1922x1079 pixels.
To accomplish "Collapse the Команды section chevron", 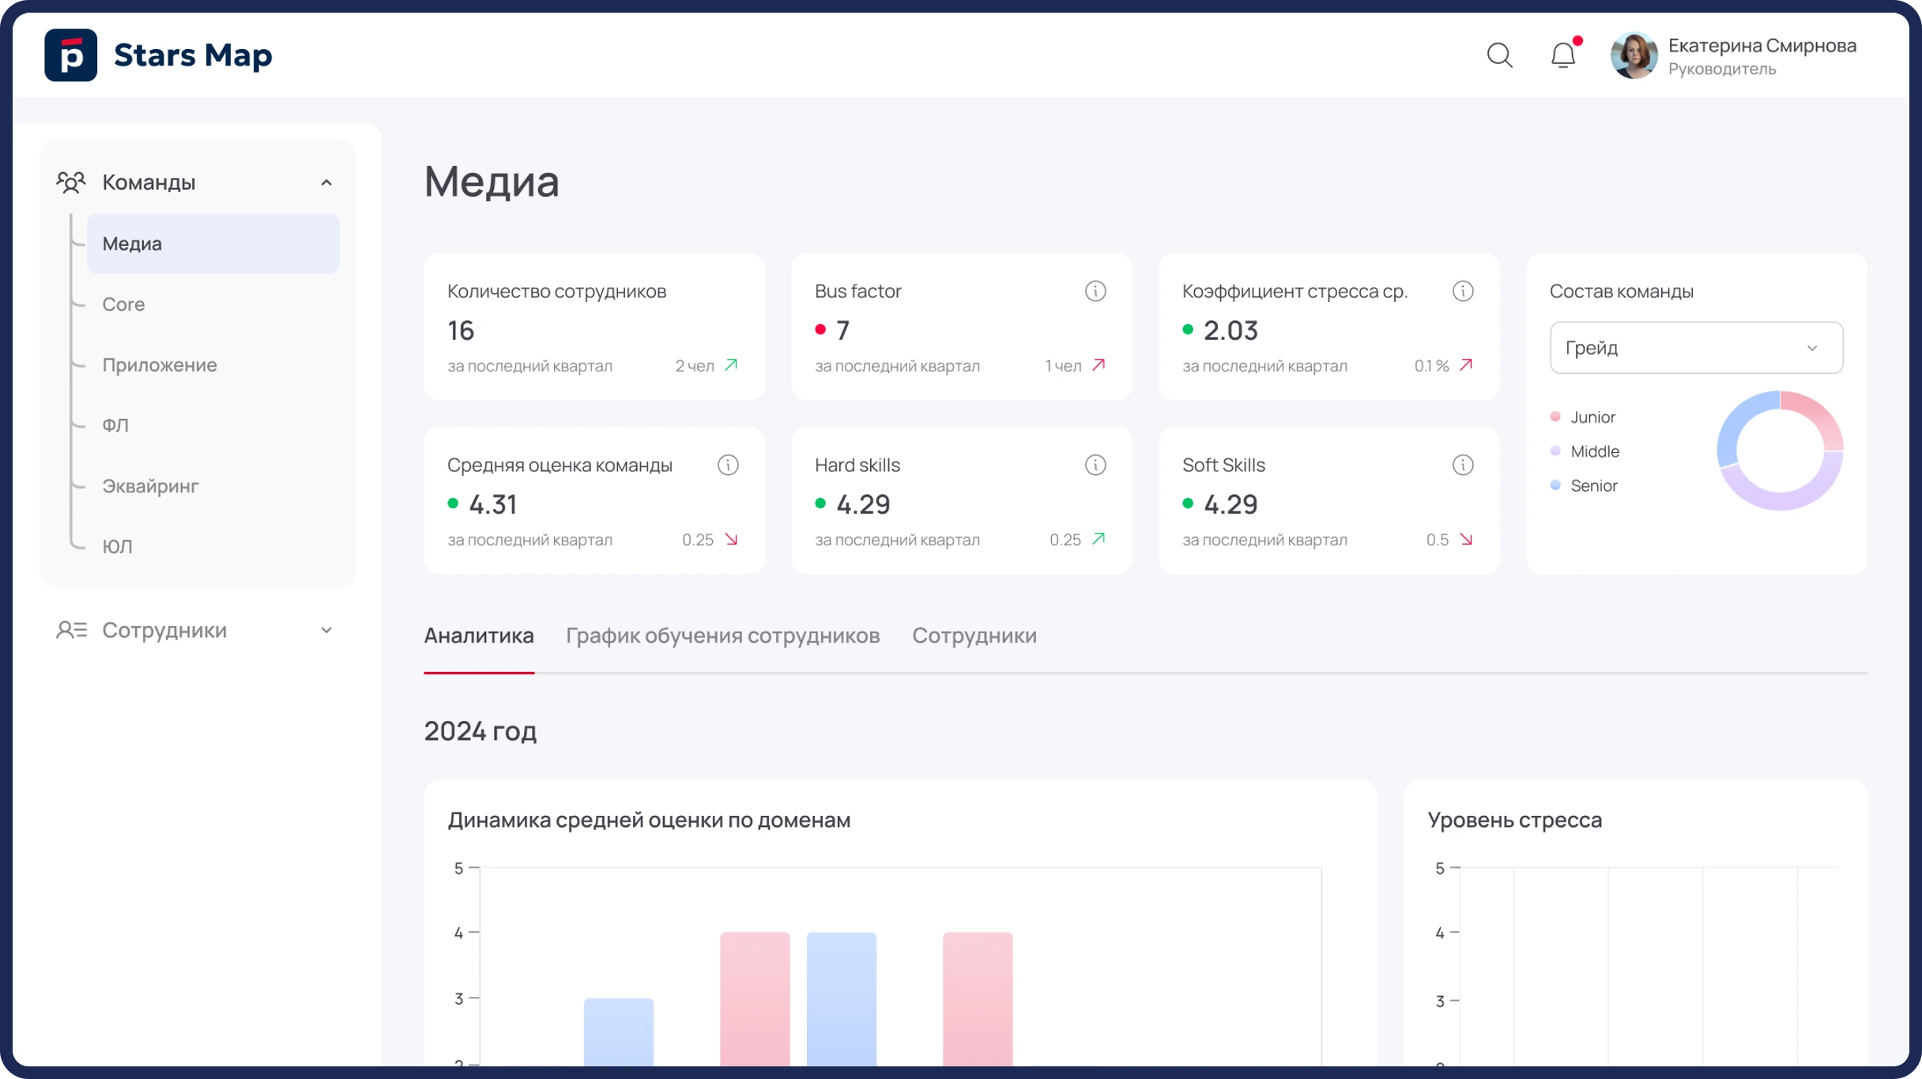I will click(x=326, y=183).
